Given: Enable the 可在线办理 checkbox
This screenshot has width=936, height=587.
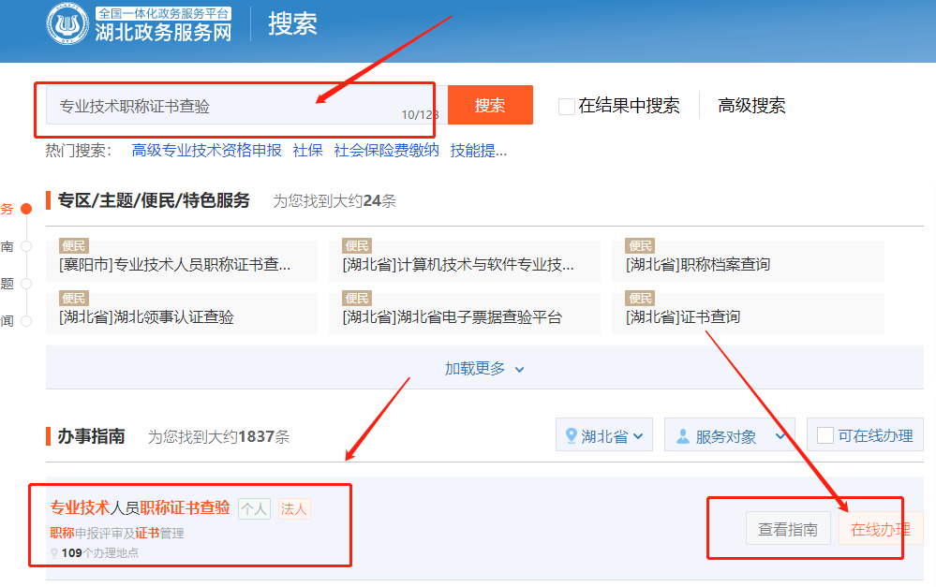Looking at the screenshot, I should 825,435.
